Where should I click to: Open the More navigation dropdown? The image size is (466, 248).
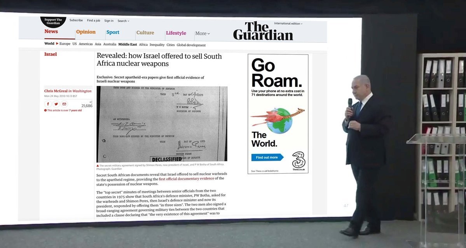coord(202,34)
